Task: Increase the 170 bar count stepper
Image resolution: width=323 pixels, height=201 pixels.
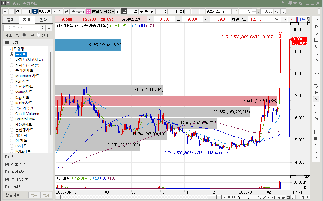Action: coord(254,10)
